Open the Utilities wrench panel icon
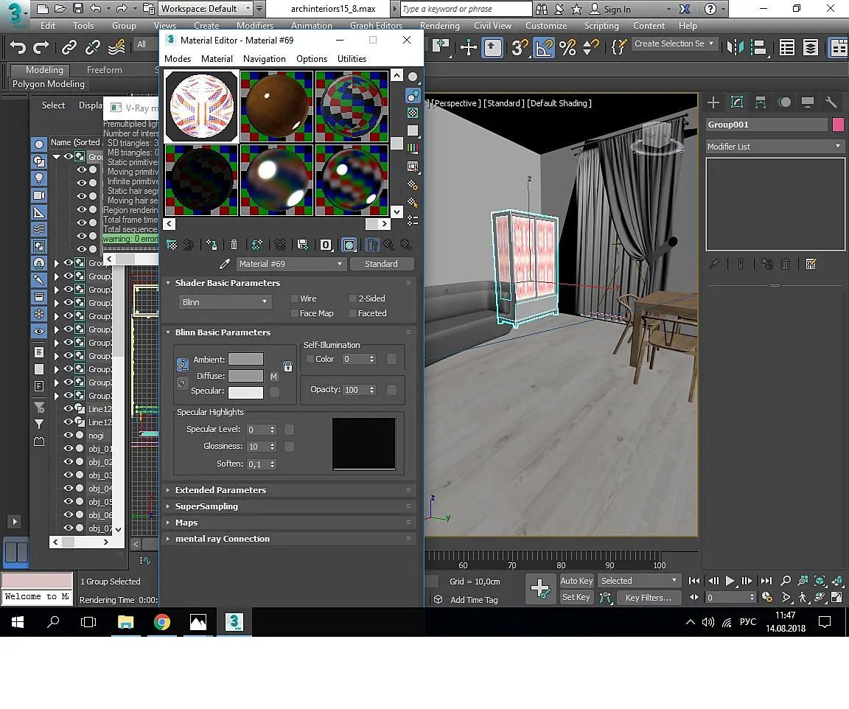Screen dimensions: 849x709 (831, 102)
